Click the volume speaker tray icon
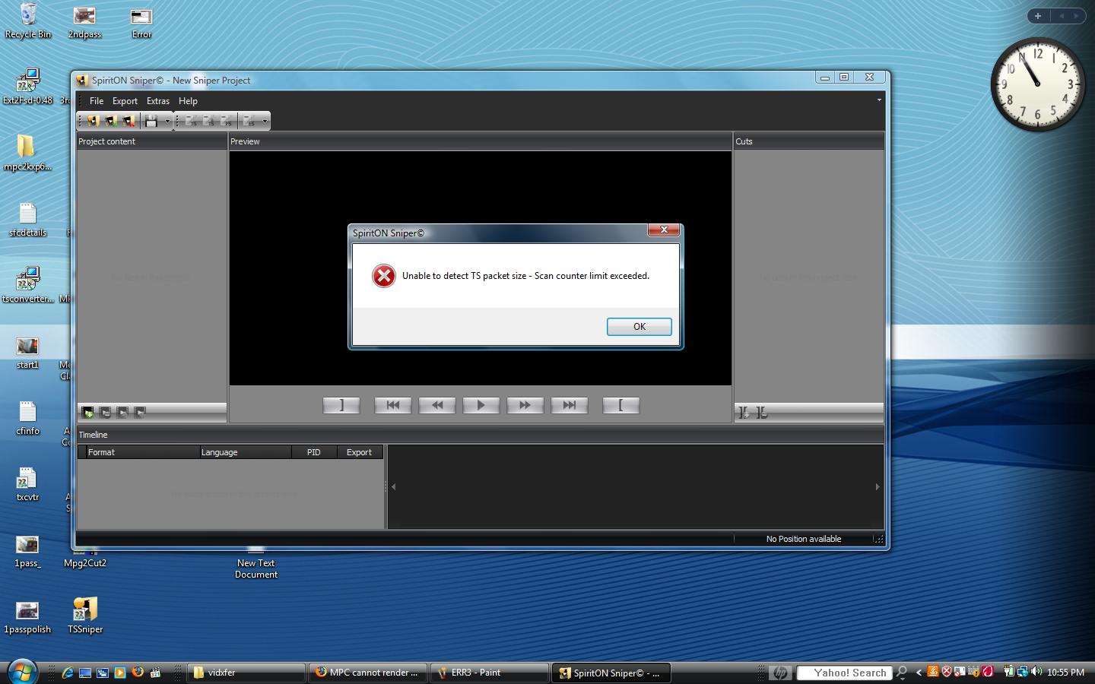This screenshot has height=684, width=1095. [x=1037, y=672]
